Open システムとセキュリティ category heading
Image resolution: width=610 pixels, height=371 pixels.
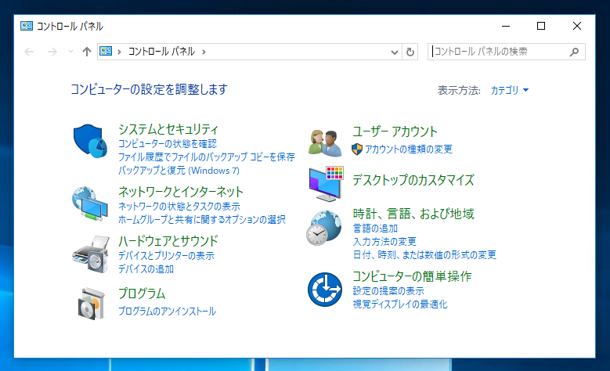tap(168, 129)
